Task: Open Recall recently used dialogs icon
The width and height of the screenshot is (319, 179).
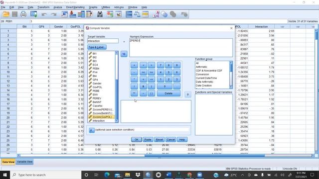Action: pos(34,14)
